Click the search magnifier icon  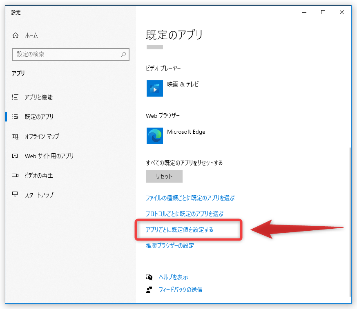click(x=123, y=55)
